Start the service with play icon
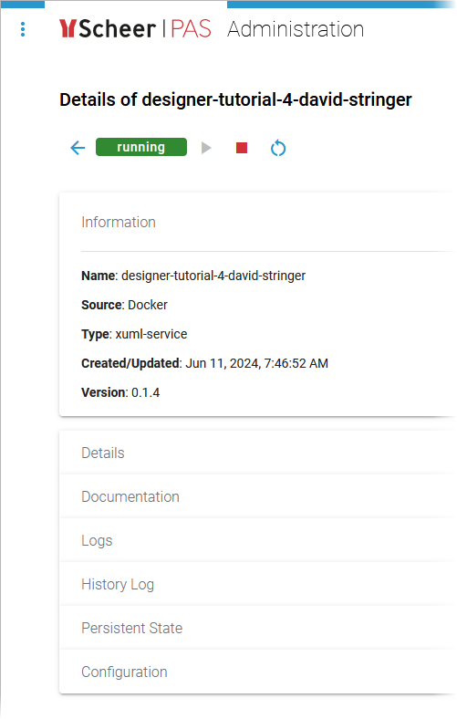This screenshot has height=719, width=457. tap(206, 148)
